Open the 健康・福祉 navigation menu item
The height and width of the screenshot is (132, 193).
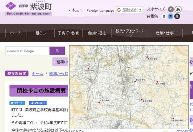point(97,33)
